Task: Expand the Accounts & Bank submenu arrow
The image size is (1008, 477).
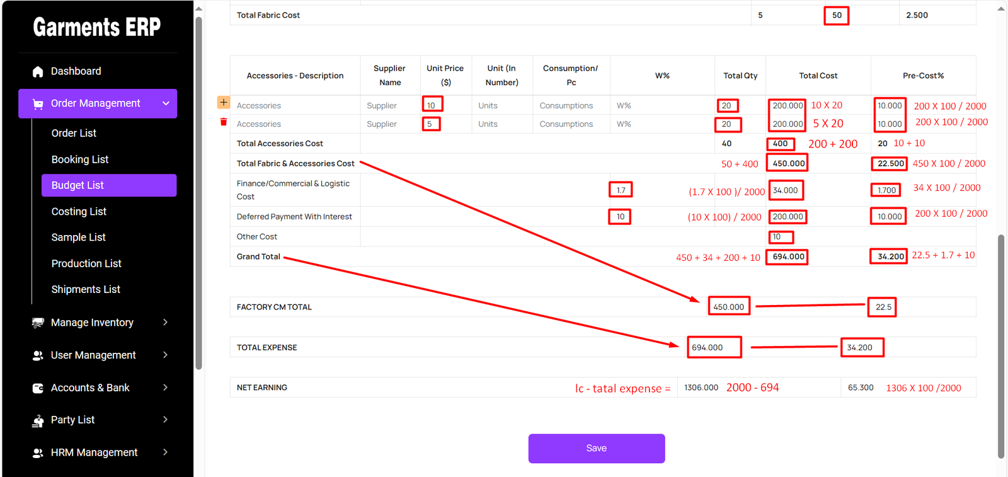Action: [x=166, y=388]
